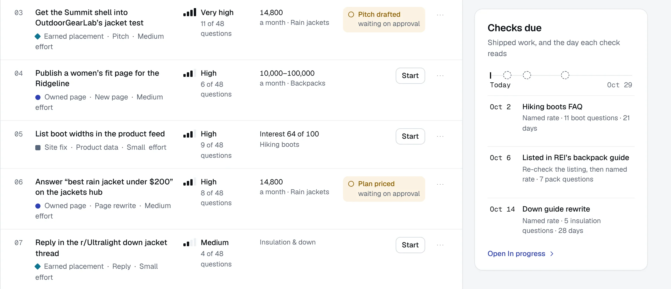The image size is (671, 289).
Task: Open Reply in the r/Ultralight down jacket thread
Action: click(x=101, y=248)
